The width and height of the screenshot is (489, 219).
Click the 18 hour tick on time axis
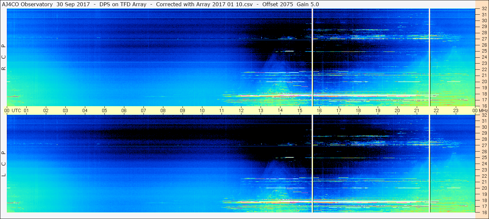358,110
